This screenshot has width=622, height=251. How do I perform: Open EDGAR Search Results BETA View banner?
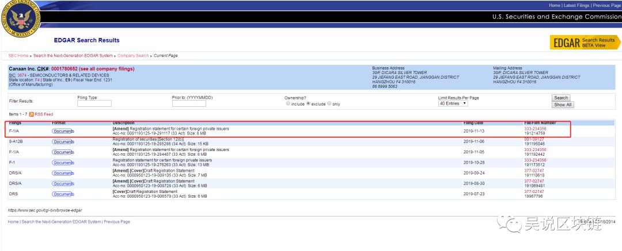pos(585,43)
